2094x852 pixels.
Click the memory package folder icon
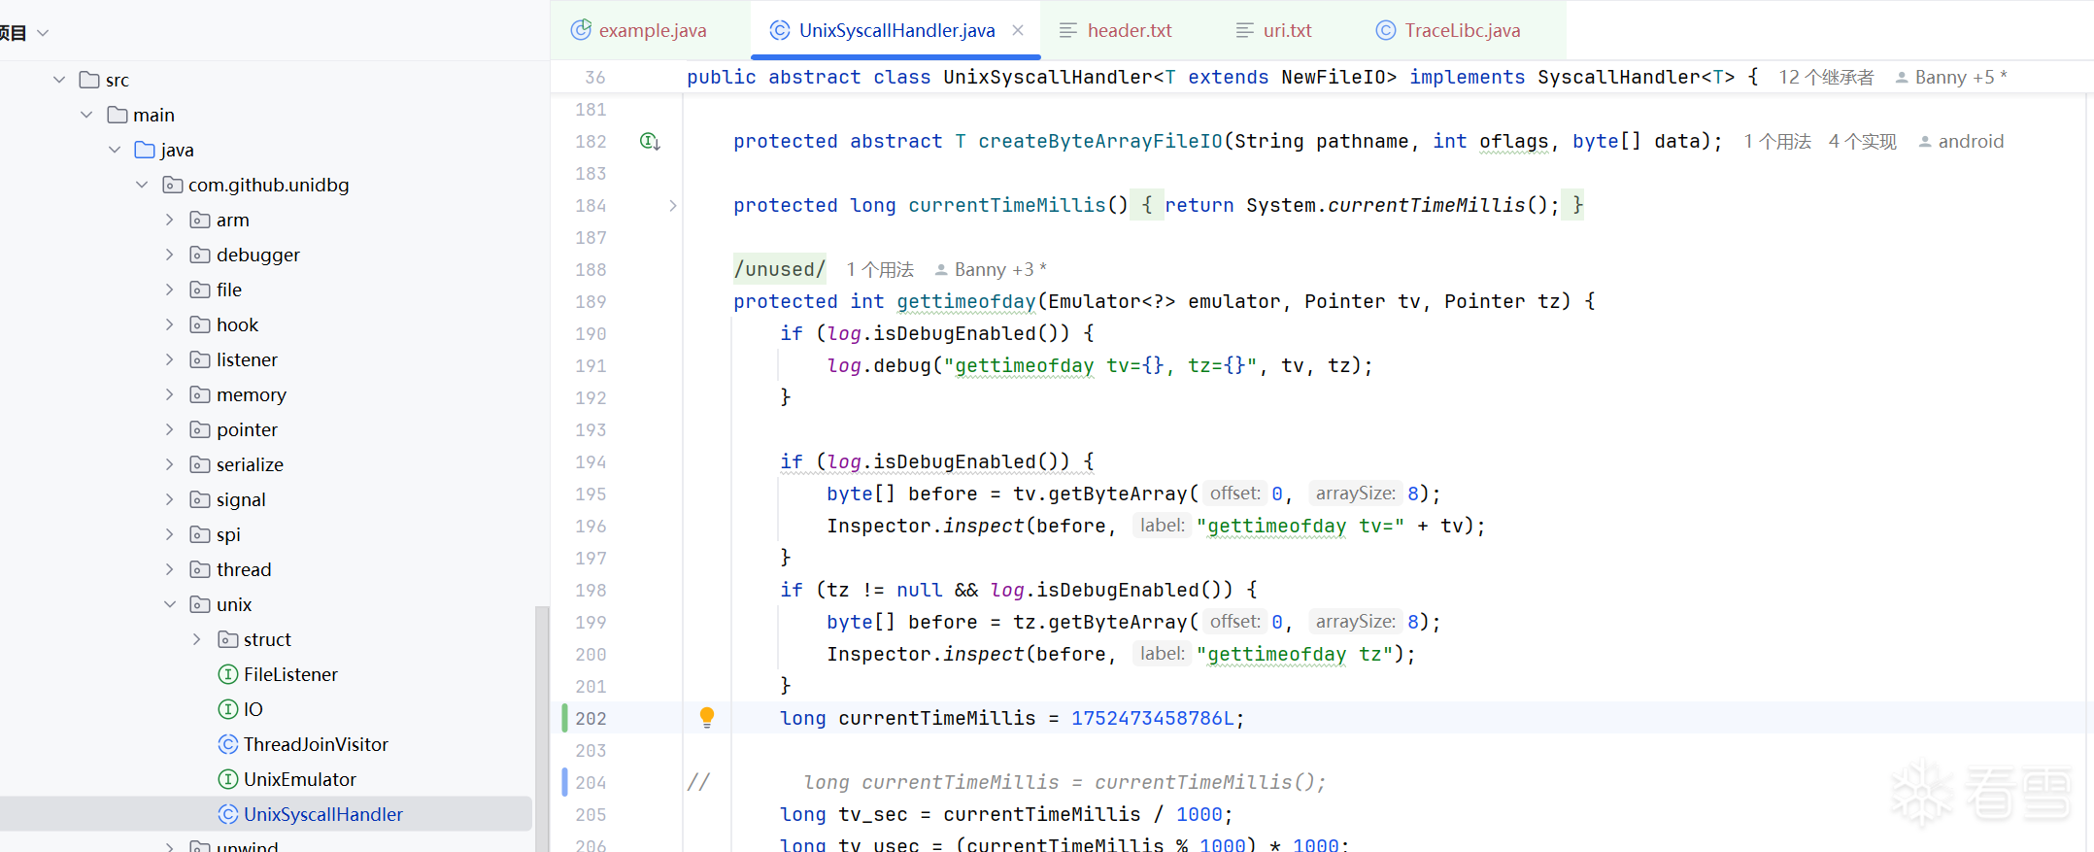click(x=200, y=394)
